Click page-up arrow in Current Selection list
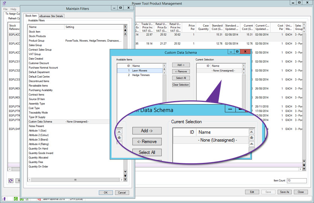 click(244, 69)
